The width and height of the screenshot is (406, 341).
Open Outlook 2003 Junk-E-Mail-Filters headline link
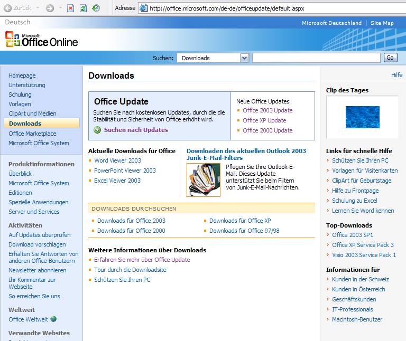pos(246,154)
